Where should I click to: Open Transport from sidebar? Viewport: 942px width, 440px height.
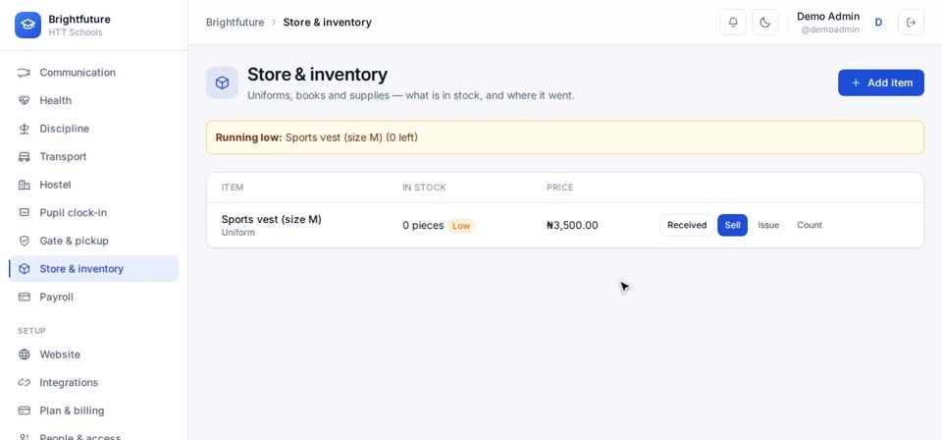coord(94,157)
